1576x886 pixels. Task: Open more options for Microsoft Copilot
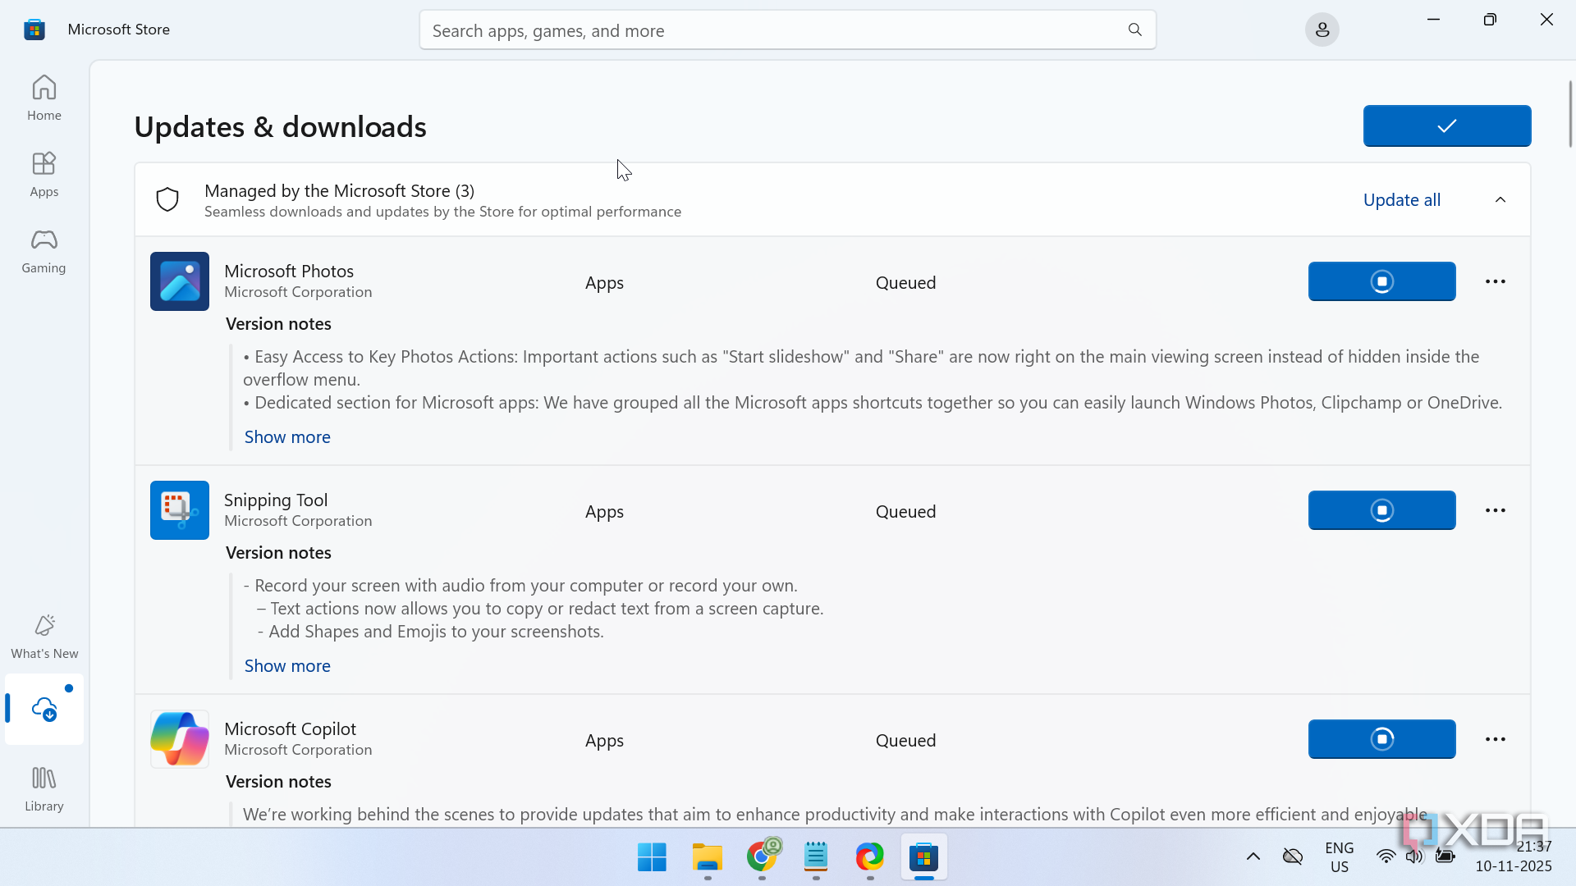click(x=1495, y=739)
